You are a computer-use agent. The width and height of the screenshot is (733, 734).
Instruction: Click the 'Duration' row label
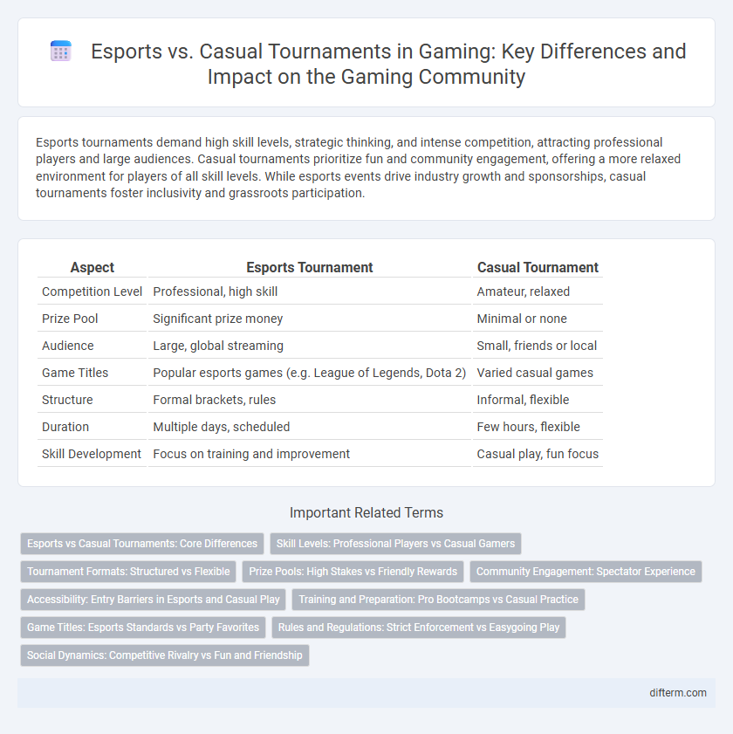(92, 427)
